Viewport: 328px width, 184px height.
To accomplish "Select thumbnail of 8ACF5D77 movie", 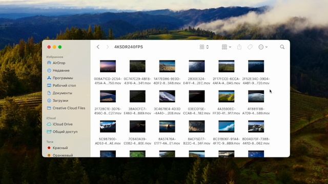I will click(197, 126).
